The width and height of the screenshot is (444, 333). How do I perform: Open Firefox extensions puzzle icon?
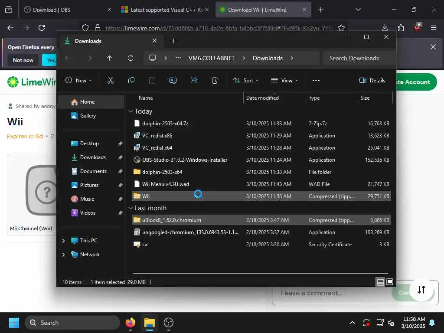click(401, 28)
